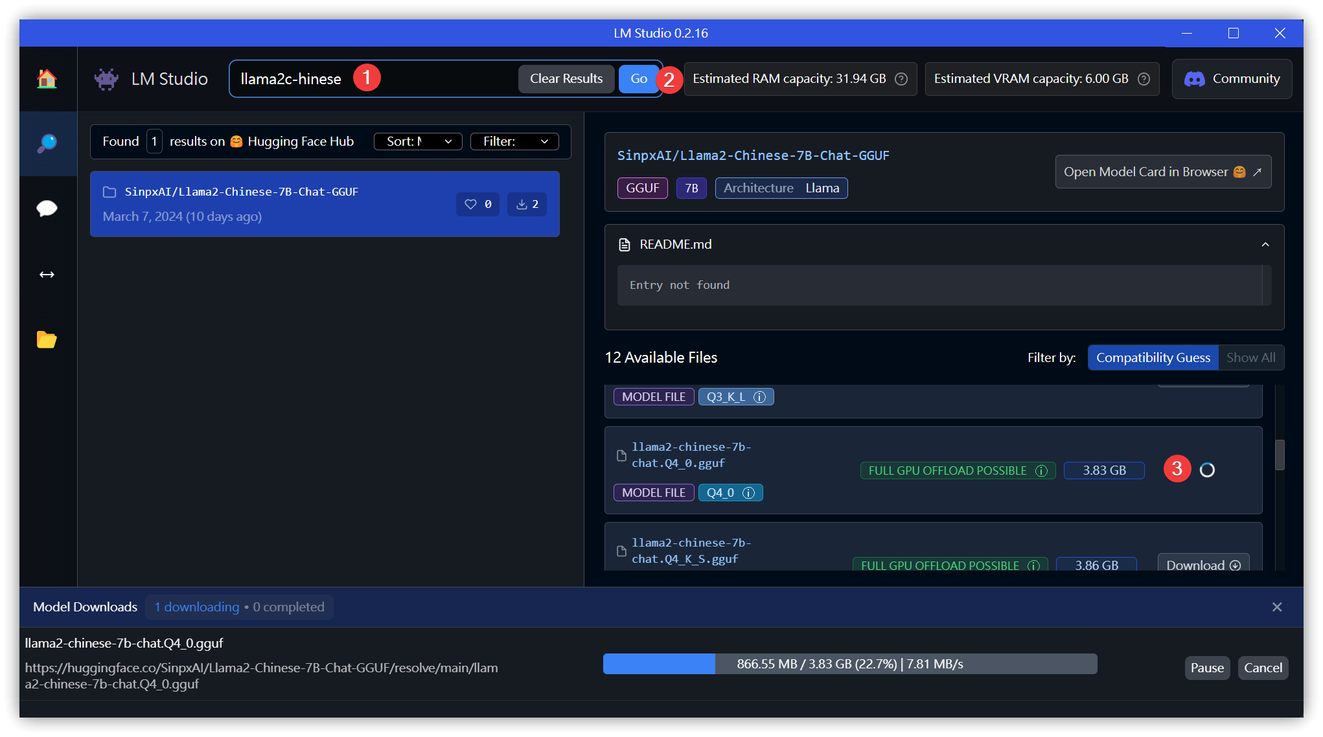The width and height of the screenshot is (1323, 737).
Task: Open the Local Server double-arrow tab
Action: tap(47, 275)
